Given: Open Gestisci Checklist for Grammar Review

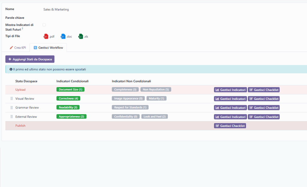Looking at the screenshot, I should coord(264,108).
